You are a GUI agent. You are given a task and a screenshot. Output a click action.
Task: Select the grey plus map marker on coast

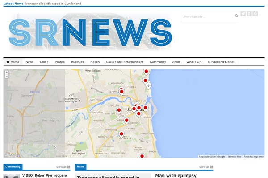tap(149, 86)
